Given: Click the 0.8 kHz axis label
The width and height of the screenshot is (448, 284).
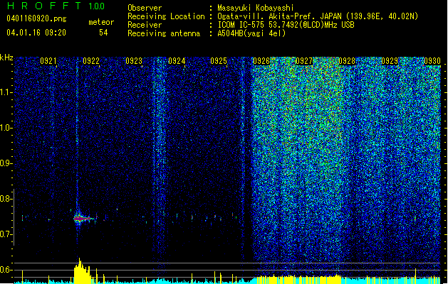Looking at the screenshot, I should 6,199.
